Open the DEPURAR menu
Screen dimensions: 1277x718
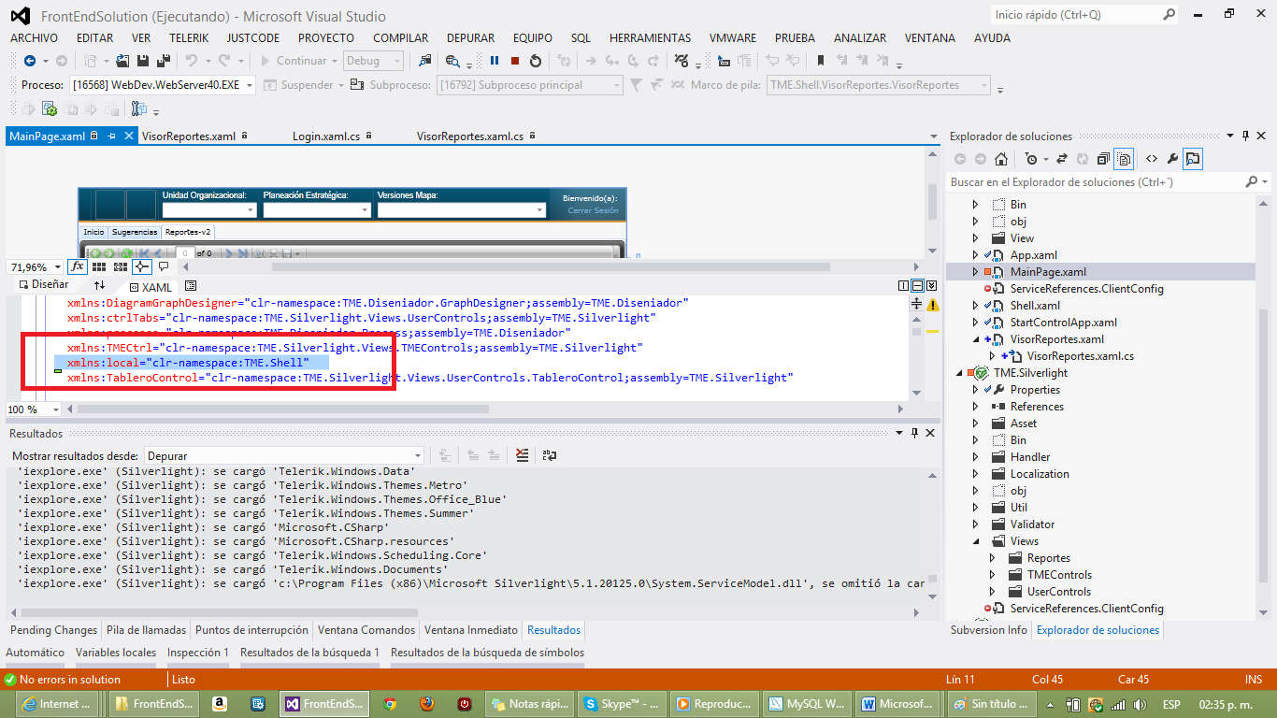(470, 38)
